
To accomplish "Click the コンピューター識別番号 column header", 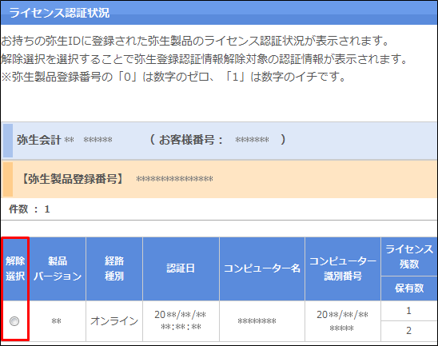I will [x=343, y=268].
